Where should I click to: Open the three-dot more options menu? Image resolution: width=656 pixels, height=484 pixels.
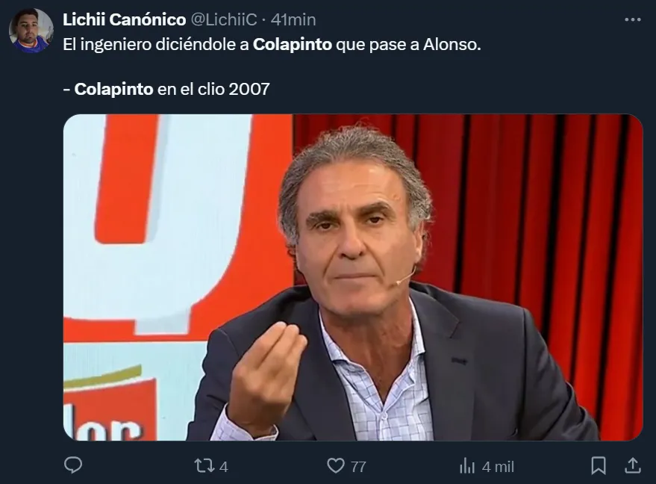tap(633, 19)
